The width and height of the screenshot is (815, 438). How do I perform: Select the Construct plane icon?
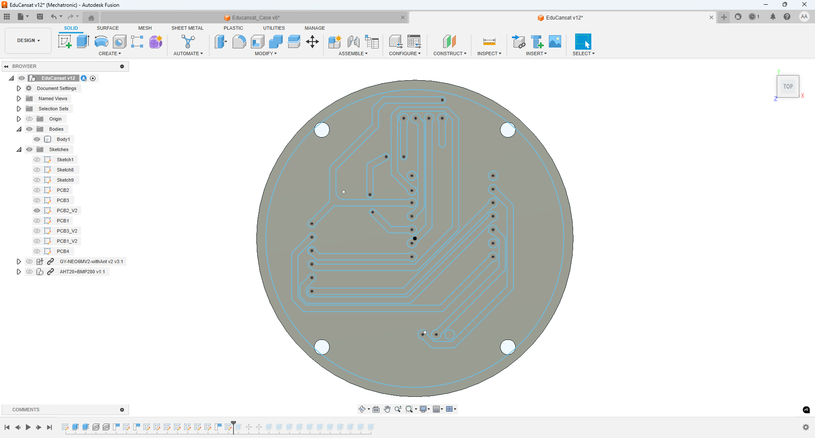pyautogui.click(x=450, y=42)
